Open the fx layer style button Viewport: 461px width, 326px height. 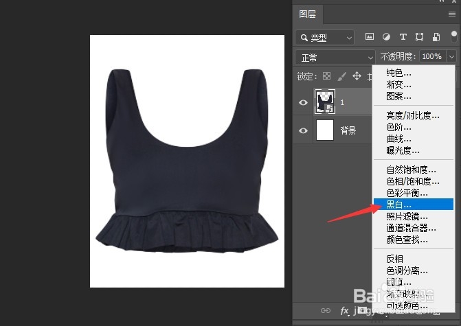click(344, 311)
